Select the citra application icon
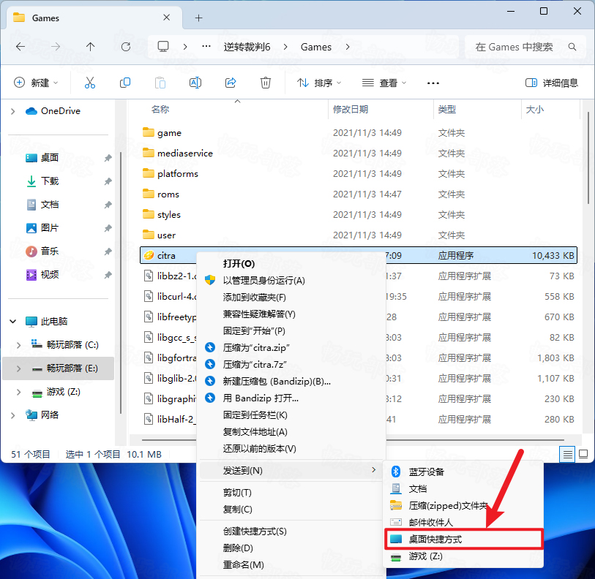595x579 pixels. point(149,255)
